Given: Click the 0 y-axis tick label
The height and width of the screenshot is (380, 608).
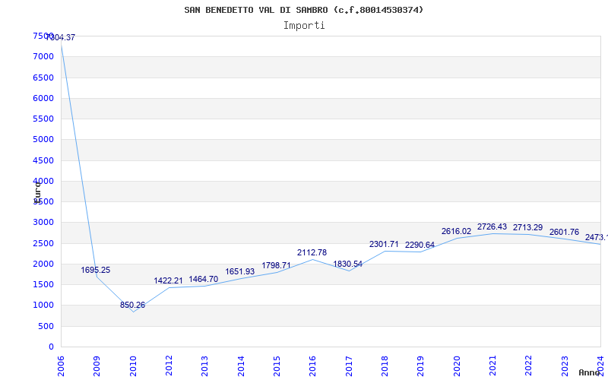Looking at the screenshot, I should (51, 347).
